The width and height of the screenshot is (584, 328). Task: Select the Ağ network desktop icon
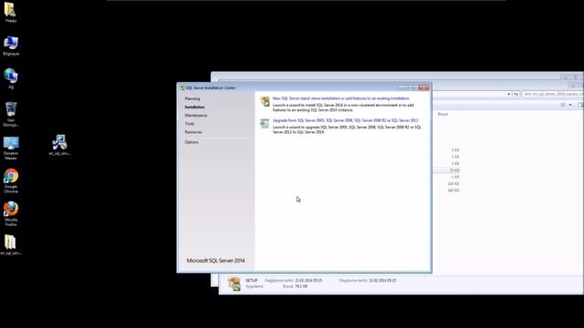point(11,78)
